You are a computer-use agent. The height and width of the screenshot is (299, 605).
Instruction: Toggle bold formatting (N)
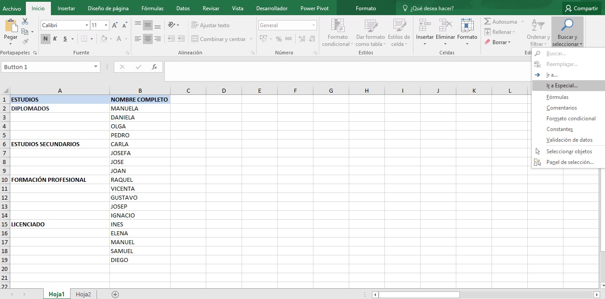[x=45, y=39]
